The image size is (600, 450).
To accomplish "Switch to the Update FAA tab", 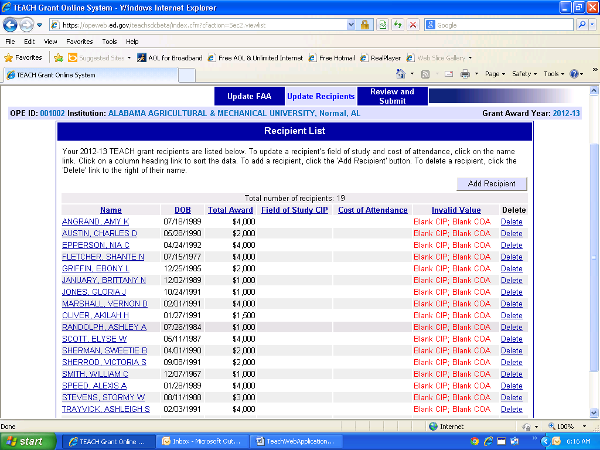I will coord(249,97).
